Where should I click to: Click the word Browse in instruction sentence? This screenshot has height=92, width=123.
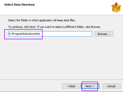point(96,27)
